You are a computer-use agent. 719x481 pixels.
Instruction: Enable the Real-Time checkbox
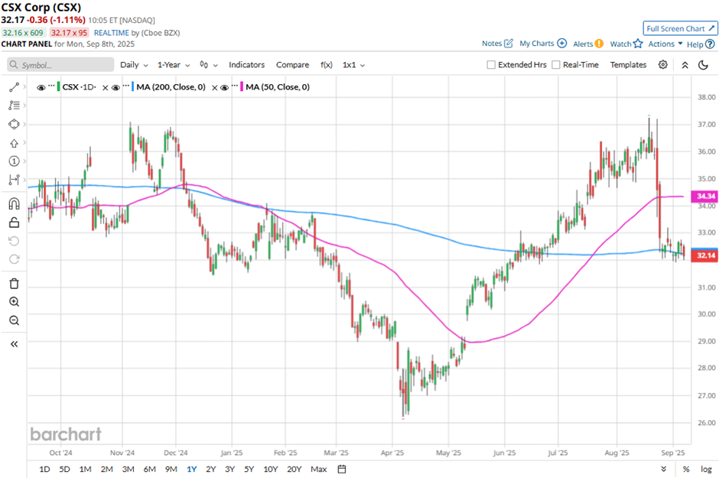pos(556,65)
